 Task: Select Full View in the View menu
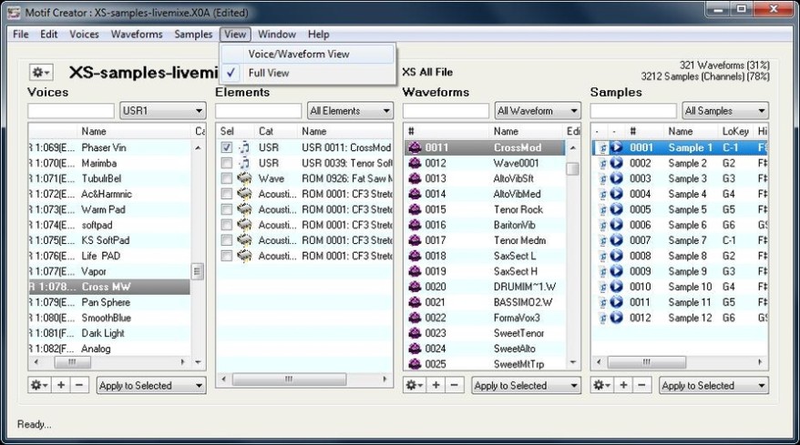[x=308, y=73]
